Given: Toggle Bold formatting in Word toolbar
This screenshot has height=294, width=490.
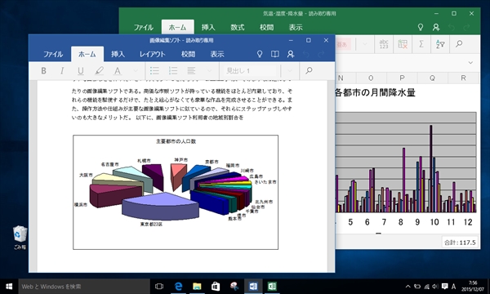Looking at the screenshot, I should [44, 71].
